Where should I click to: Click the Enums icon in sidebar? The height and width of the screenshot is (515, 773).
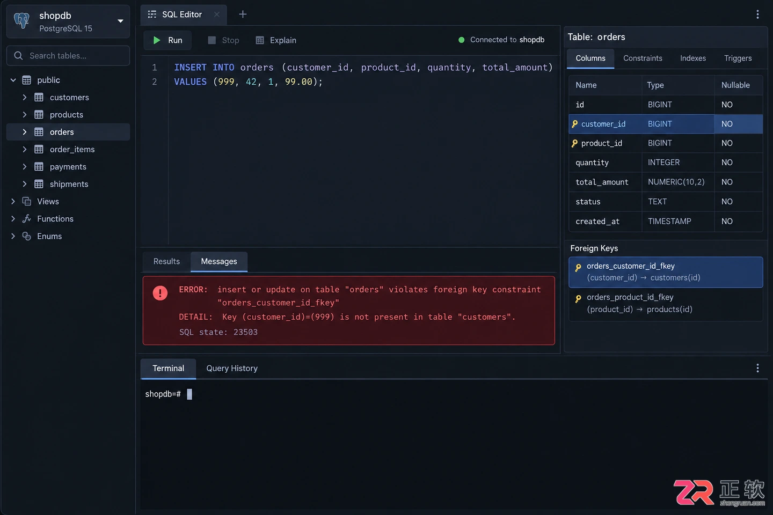(x=26, y=236)
